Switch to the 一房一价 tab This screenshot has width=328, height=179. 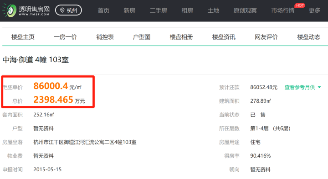click(x=65, y=37)
